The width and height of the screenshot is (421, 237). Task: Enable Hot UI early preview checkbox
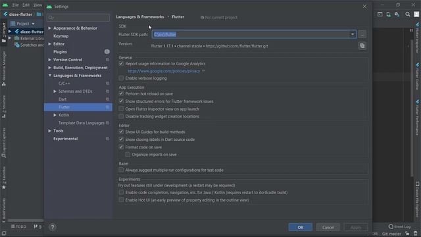coord(121,200)
